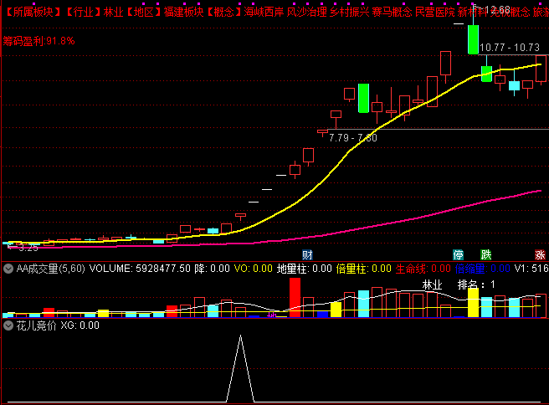Select the yellow volume bar below 排名
The image size is (549, 405).
[474, 303]
